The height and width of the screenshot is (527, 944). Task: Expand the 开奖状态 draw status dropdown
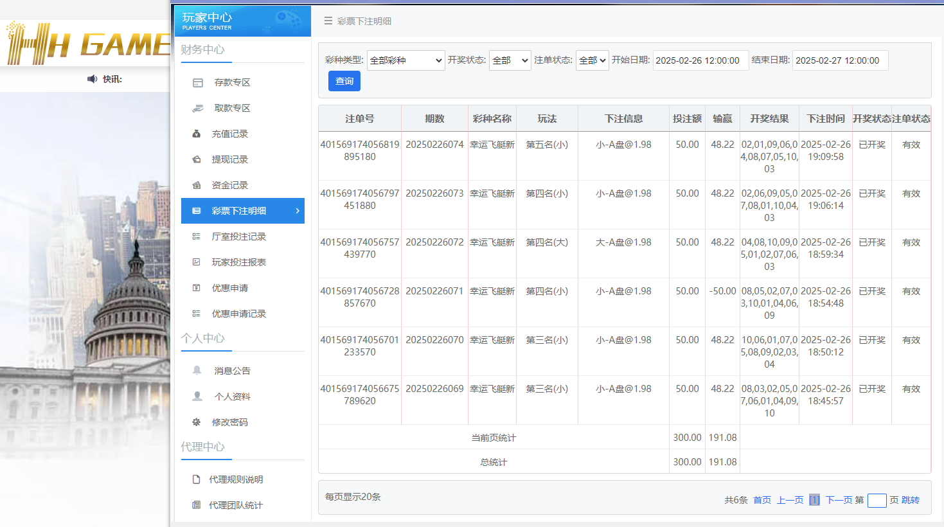tap(510, 60)
